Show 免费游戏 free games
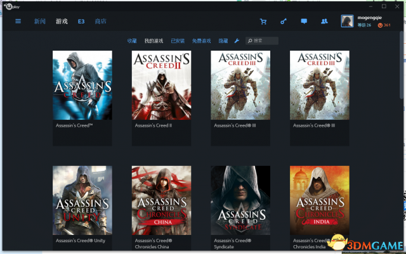406x254 pixels. click(x=202, y=41)
